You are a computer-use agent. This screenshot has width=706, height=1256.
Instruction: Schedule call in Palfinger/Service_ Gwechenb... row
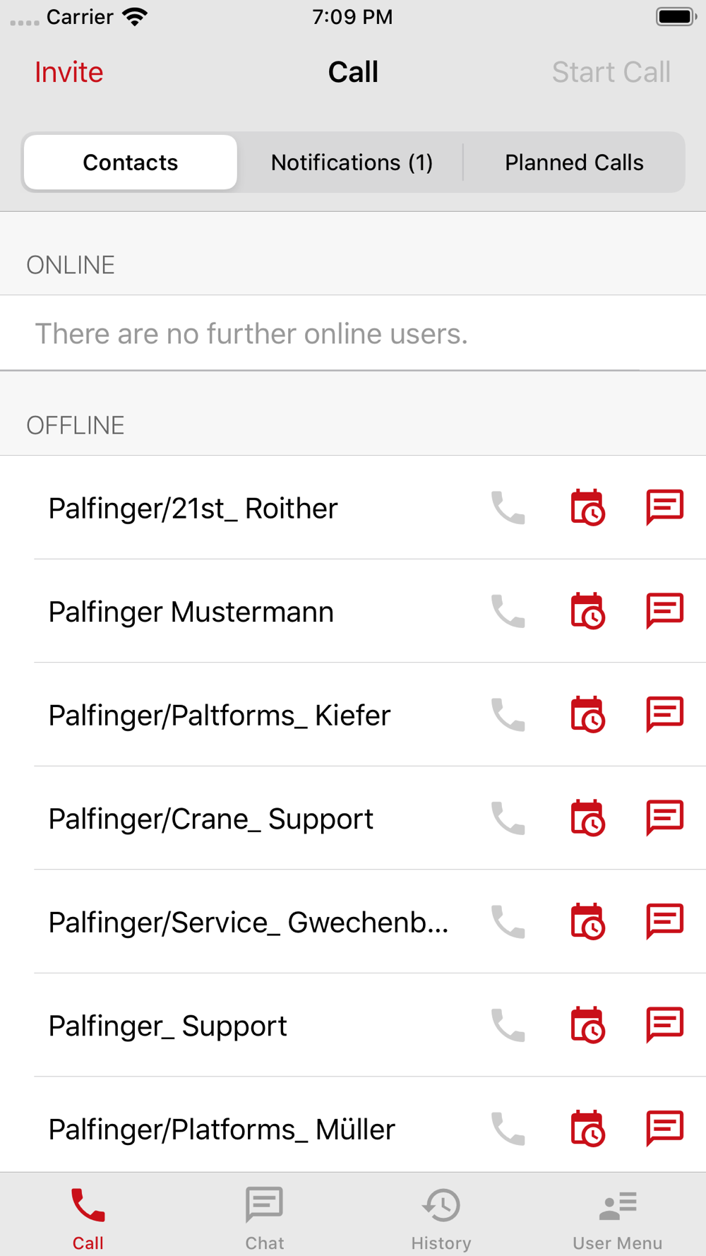[x=587, y=922]
